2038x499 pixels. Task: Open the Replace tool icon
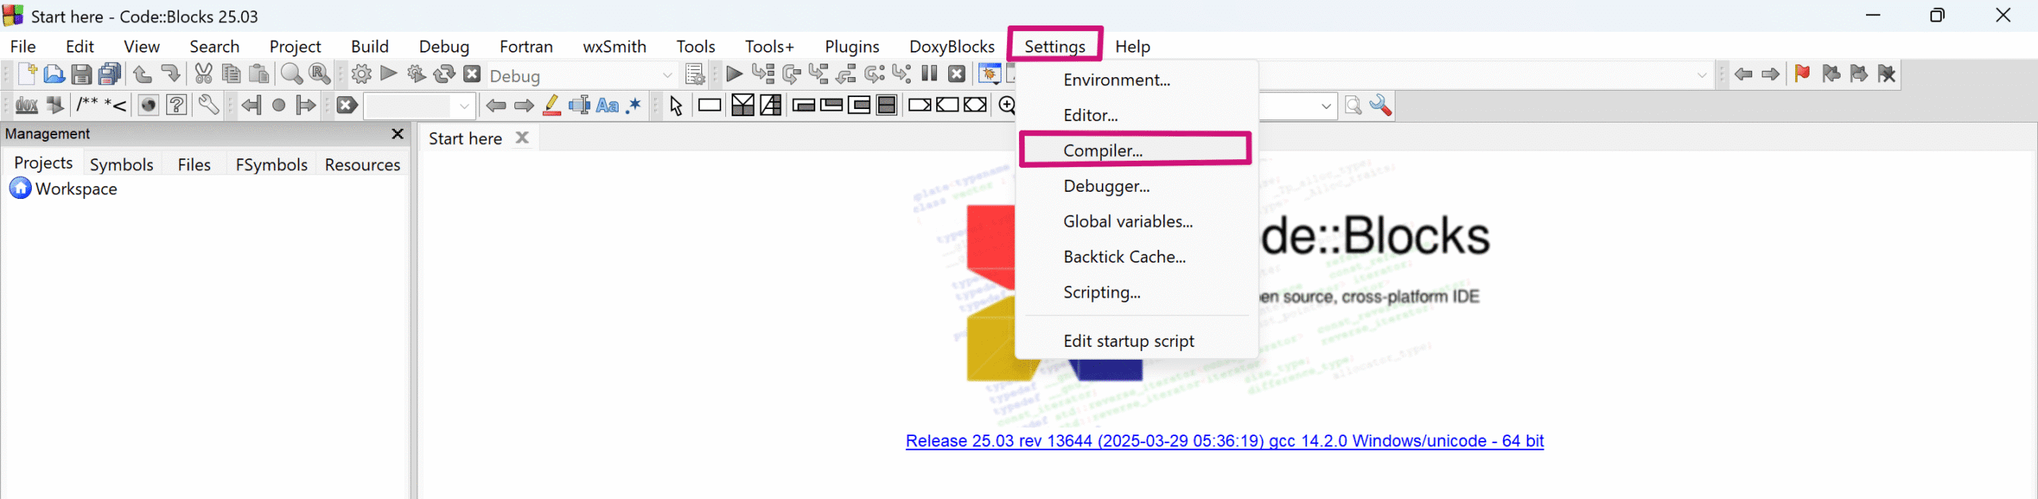320,74
